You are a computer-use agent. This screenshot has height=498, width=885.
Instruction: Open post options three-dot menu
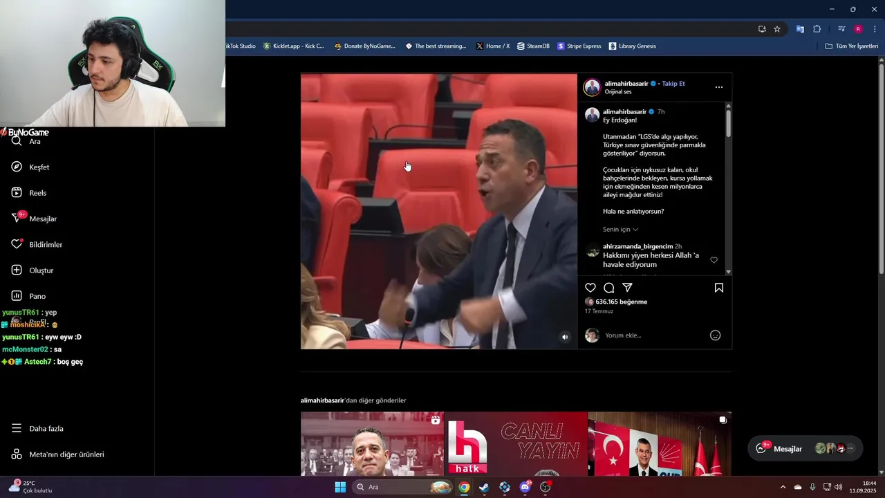click(x=719, y=87)
